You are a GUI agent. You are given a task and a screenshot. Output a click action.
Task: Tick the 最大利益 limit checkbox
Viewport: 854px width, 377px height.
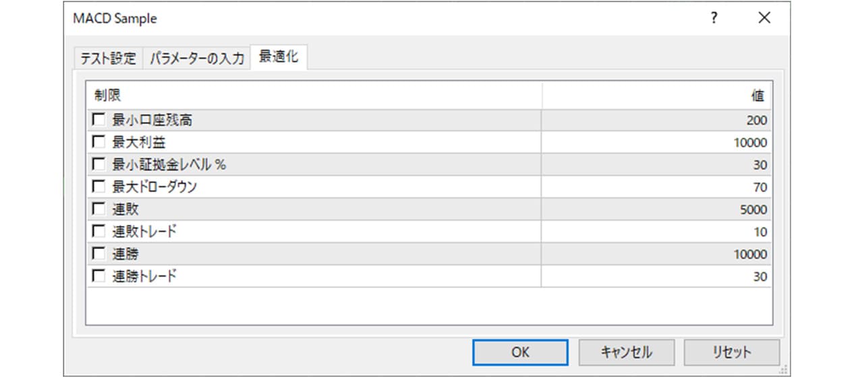tap(98, 143)
